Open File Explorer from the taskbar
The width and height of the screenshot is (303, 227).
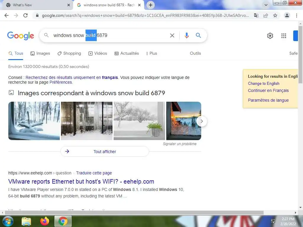pyautogui.click(x=26, y=221)
